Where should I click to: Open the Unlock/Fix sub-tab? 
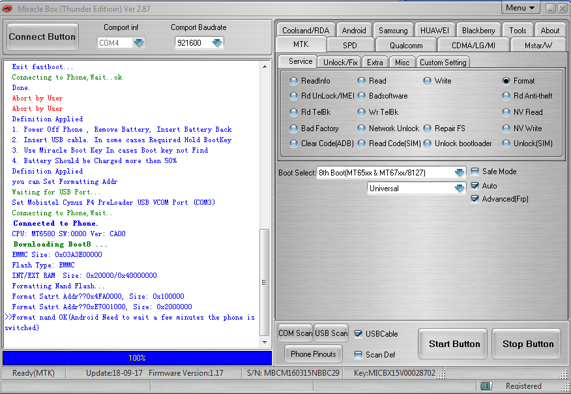(340, 63)
